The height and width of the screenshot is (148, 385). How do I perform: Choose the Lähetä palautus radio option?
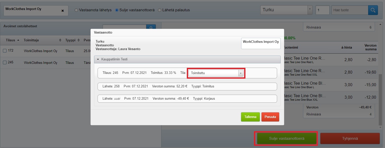point(159,10)
